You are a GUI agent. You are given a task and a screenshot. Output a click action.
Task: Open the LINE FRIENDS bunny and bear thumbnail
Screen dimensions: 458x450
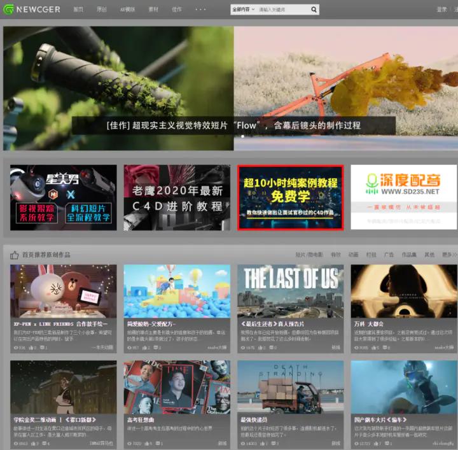64,291
